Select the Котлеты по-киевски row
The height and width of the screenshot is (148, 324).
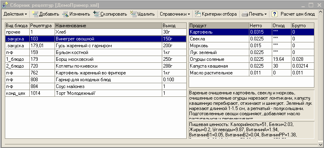[96, 66]
